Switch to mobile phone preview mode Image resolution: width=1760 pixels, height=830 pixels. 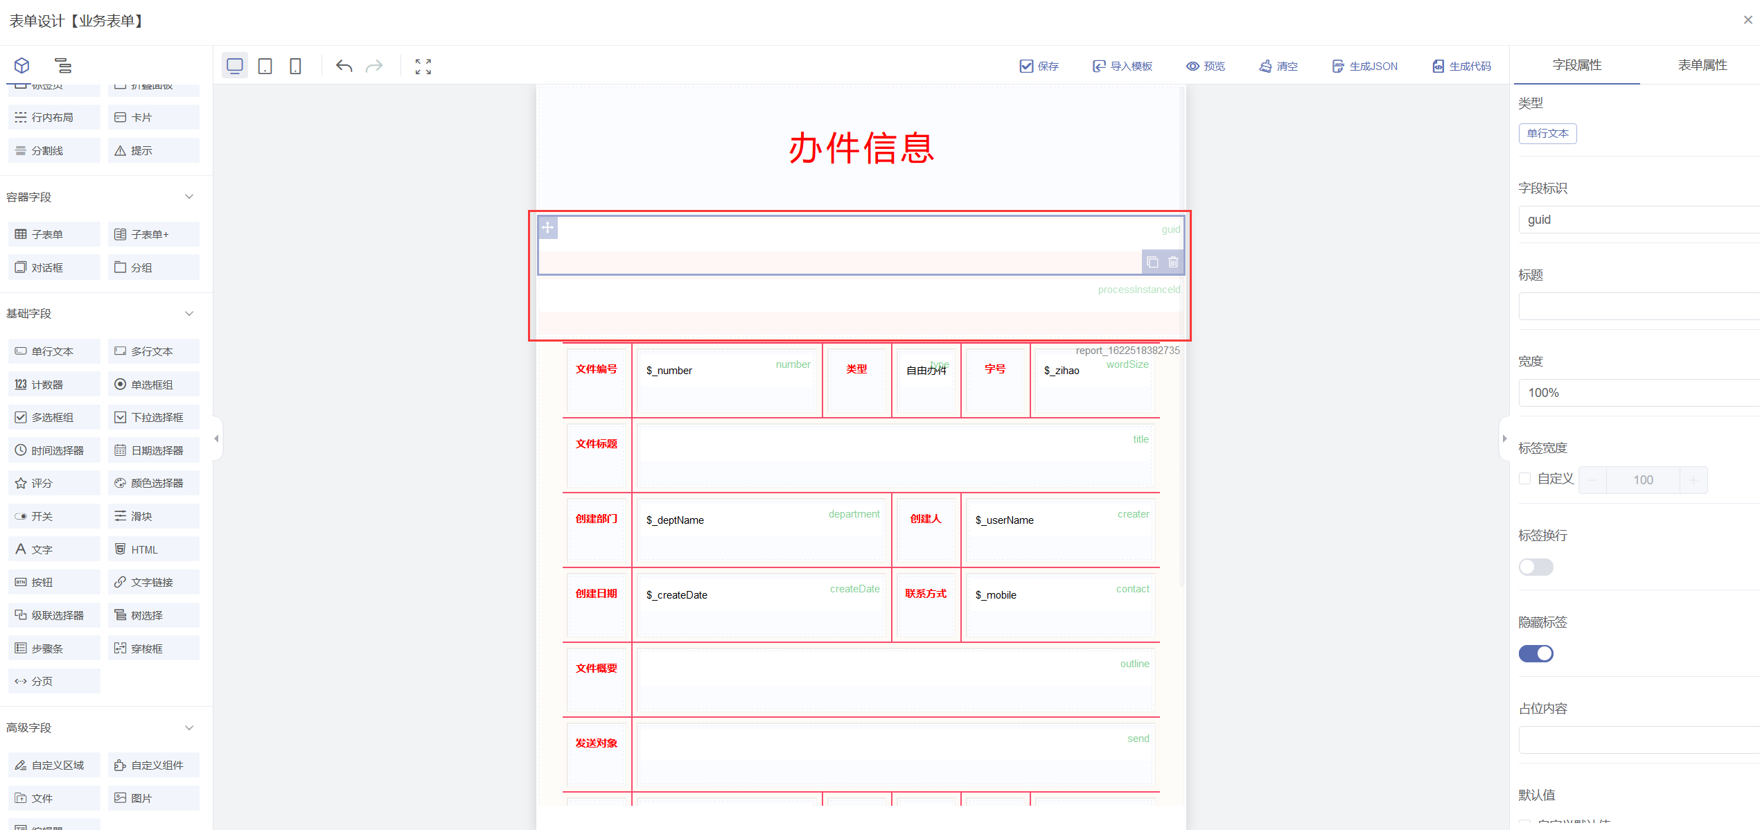(x=295, y=67)
